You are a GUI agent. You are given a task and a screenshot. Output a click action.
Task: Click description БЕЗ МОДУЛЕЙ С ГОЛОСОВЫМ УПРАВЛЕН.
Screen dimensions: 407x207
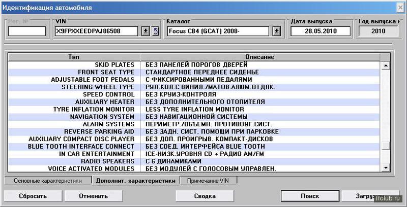[211, 169]
